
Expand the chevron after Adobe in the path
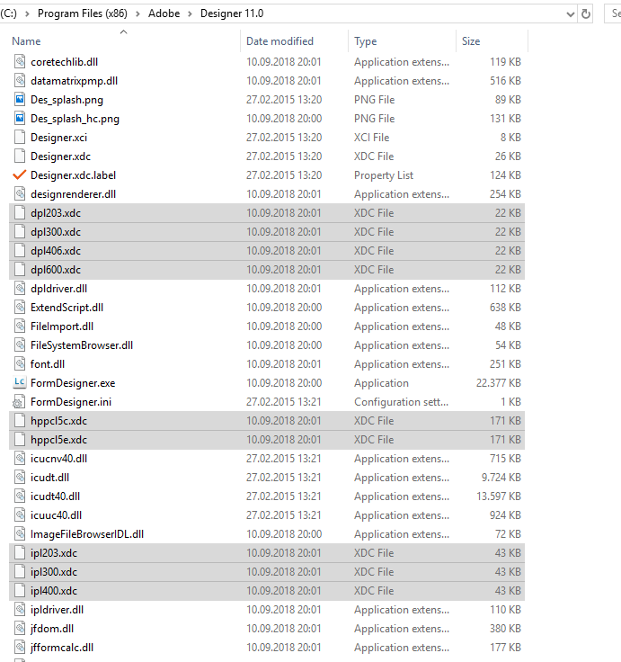(191, 13)
